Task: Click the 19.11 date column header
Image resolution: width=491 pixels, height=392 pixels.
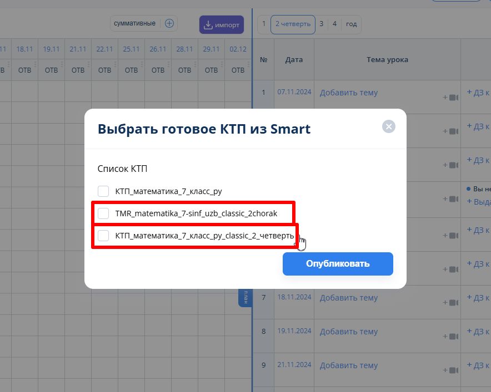Action: 51,49
